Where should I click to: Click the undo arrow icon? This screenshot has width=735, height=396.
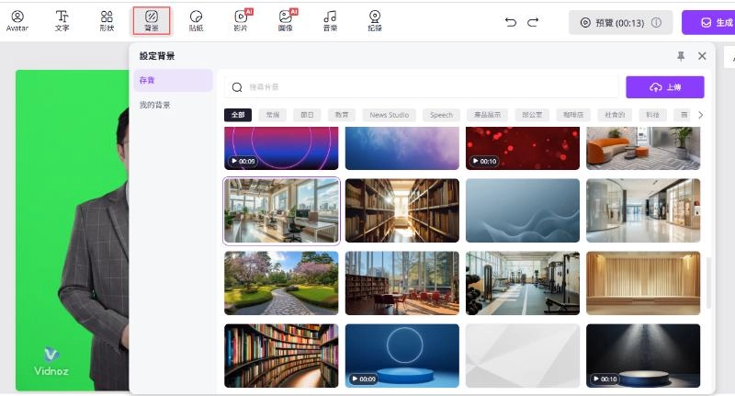coord(511,22)
